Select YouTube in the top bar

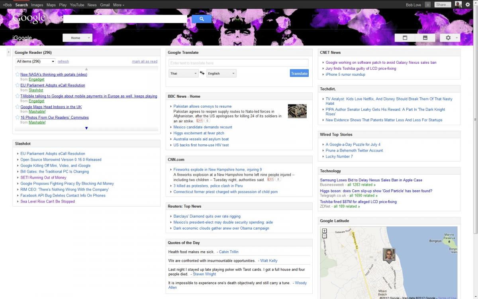click(x=77, y=5)
